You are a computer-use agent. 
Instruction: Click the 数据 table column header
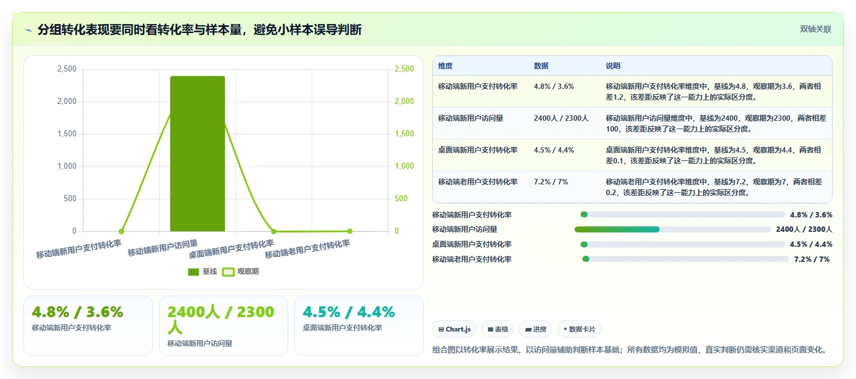click(541, 66)
